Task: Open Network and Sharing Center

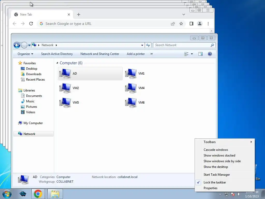Action: click(100, 54)
